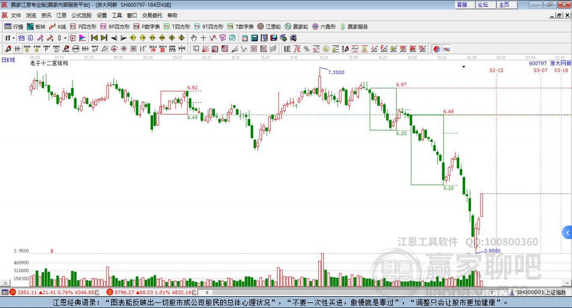Expand the candlestick style dropdown arrow
The height and width of the screenshot is (308, 572).
point(65,38)
